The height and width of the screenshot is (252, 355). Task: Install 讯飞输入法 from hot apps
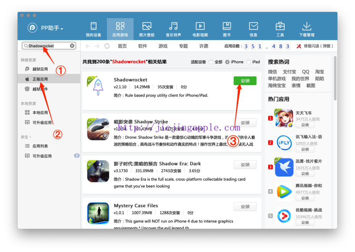(x=305, y=149)
